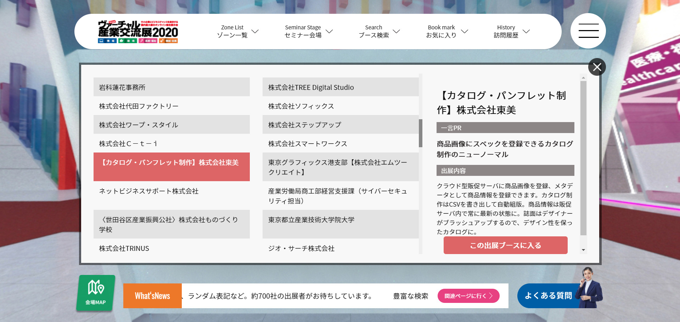Click the 豊富な検索 ticker text
This screenshot has width=680, height=322.
pyautogui.click(x=411, y=296)
